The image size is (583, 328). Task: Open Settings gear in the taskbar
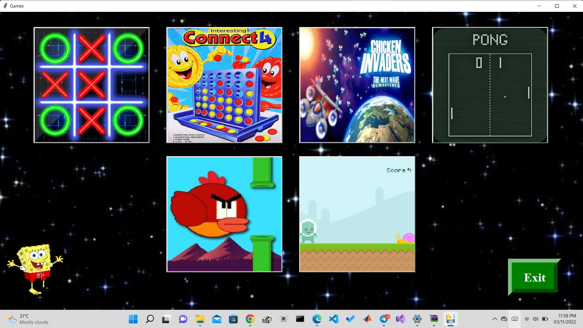[x=417, y=319]
